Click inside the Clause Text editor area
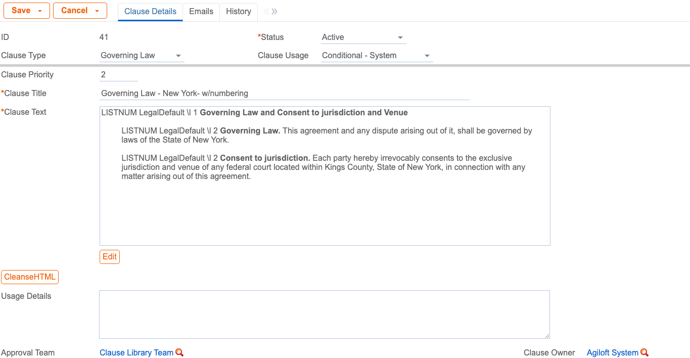The image size is (690, 358). [325, 176]
